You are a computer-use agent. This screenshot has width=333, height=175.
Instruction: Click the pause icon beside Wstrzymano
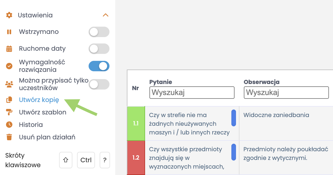pos(9,32)
